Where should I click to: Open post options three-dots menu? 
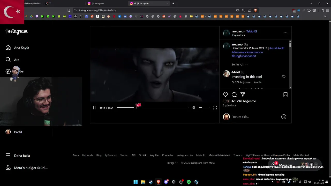point(285,33)
